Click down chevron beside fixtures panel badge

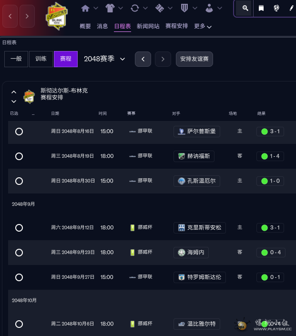pyautogui.click(x=14, y=102)
